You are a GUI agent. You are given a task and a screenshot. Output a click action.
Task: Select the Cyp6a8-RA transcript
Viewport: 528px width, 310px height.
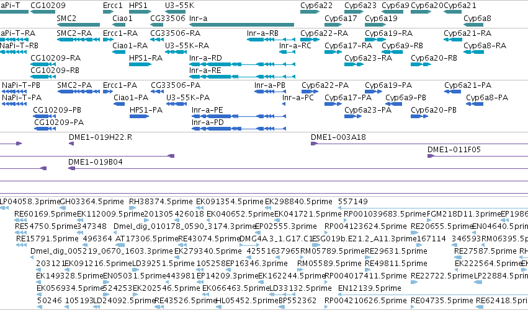click(x=474, y=52)
